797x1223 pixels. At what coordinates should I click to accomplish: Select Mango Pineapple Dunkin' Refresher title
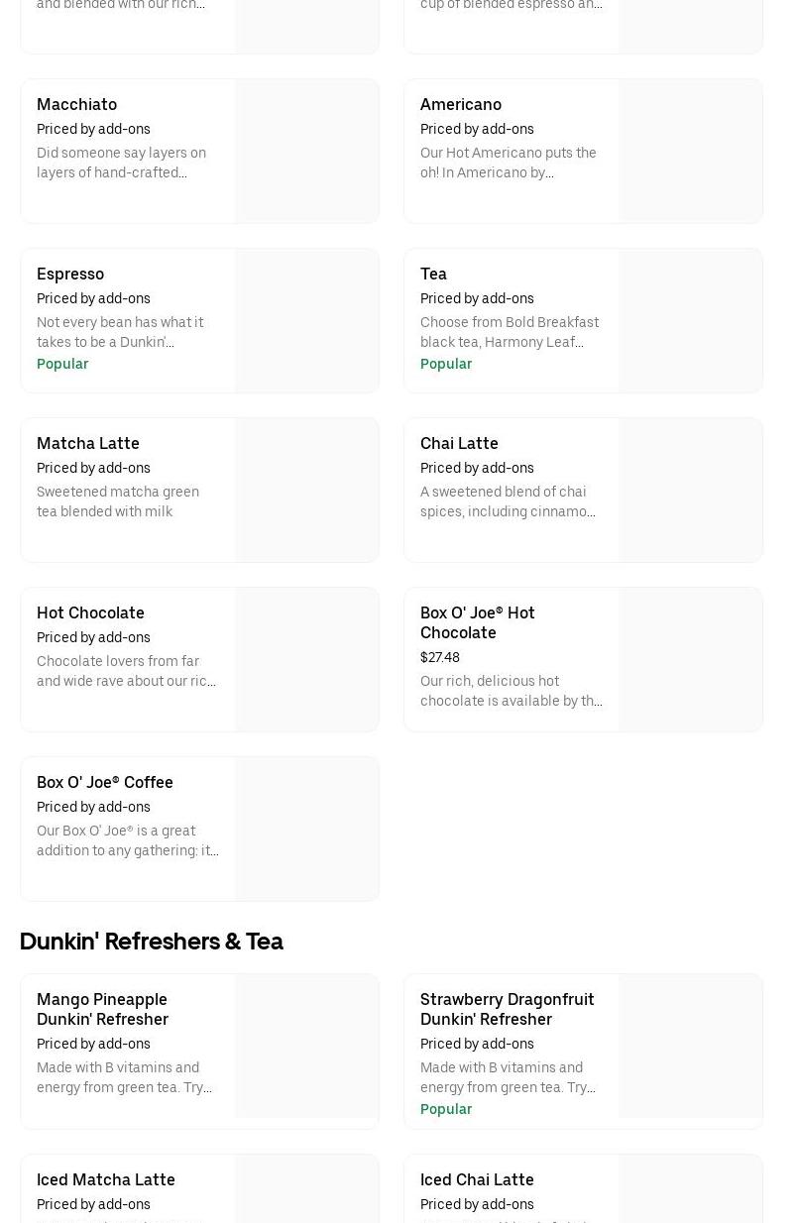102,1009
